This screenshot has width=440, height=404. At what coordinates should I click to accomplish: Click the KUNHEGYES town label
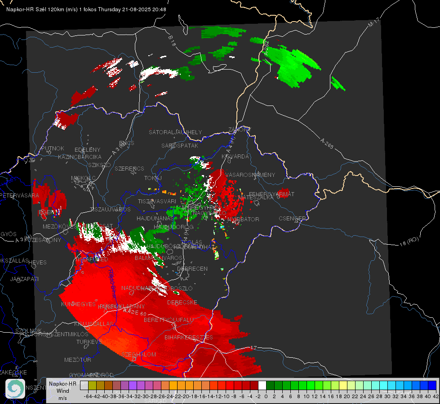78,304
